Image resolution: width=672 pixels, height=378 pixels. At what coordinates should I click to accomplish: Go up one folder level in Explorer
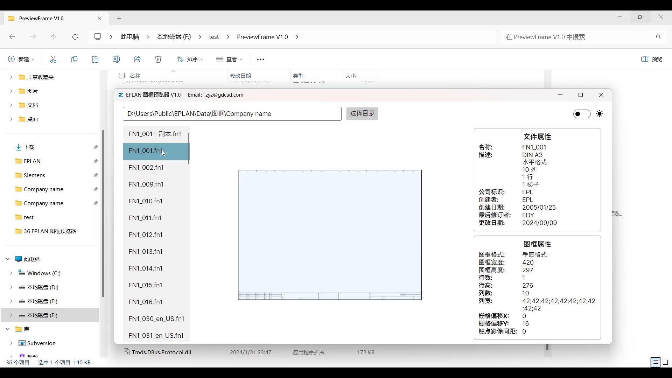[x=54, y=37]
